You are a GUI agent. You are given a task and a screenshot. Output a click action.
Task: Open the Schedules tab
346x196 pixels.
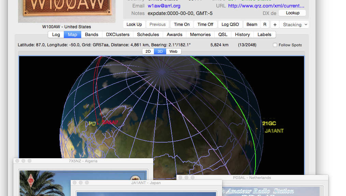click(148, 34)
